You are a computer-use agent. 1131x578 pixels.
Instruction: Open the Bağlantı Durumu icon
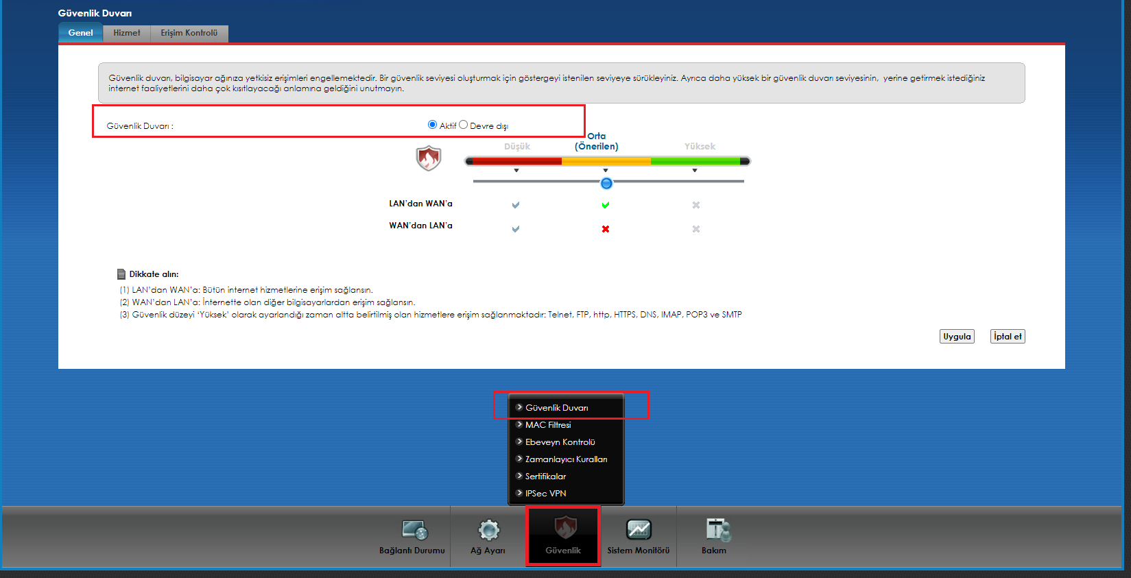coord(414,530)
